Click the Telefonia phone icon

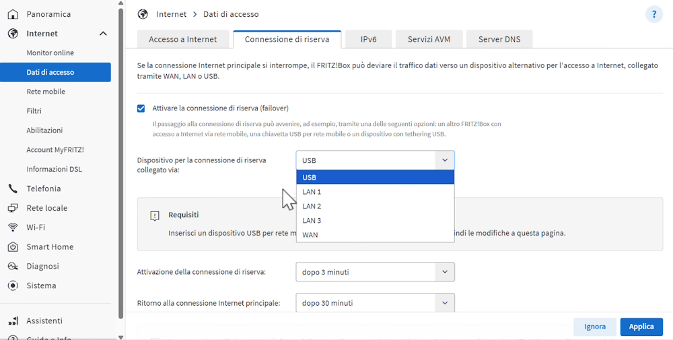point(13,189)
